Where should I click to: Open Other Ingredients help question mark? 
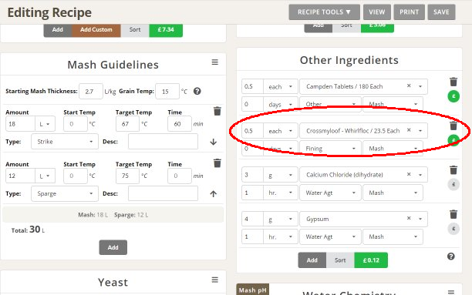tap(450, 256)
